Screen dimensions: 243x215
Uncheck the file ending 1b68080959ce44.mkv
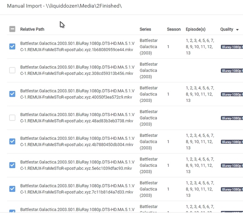tap(12, 46)
